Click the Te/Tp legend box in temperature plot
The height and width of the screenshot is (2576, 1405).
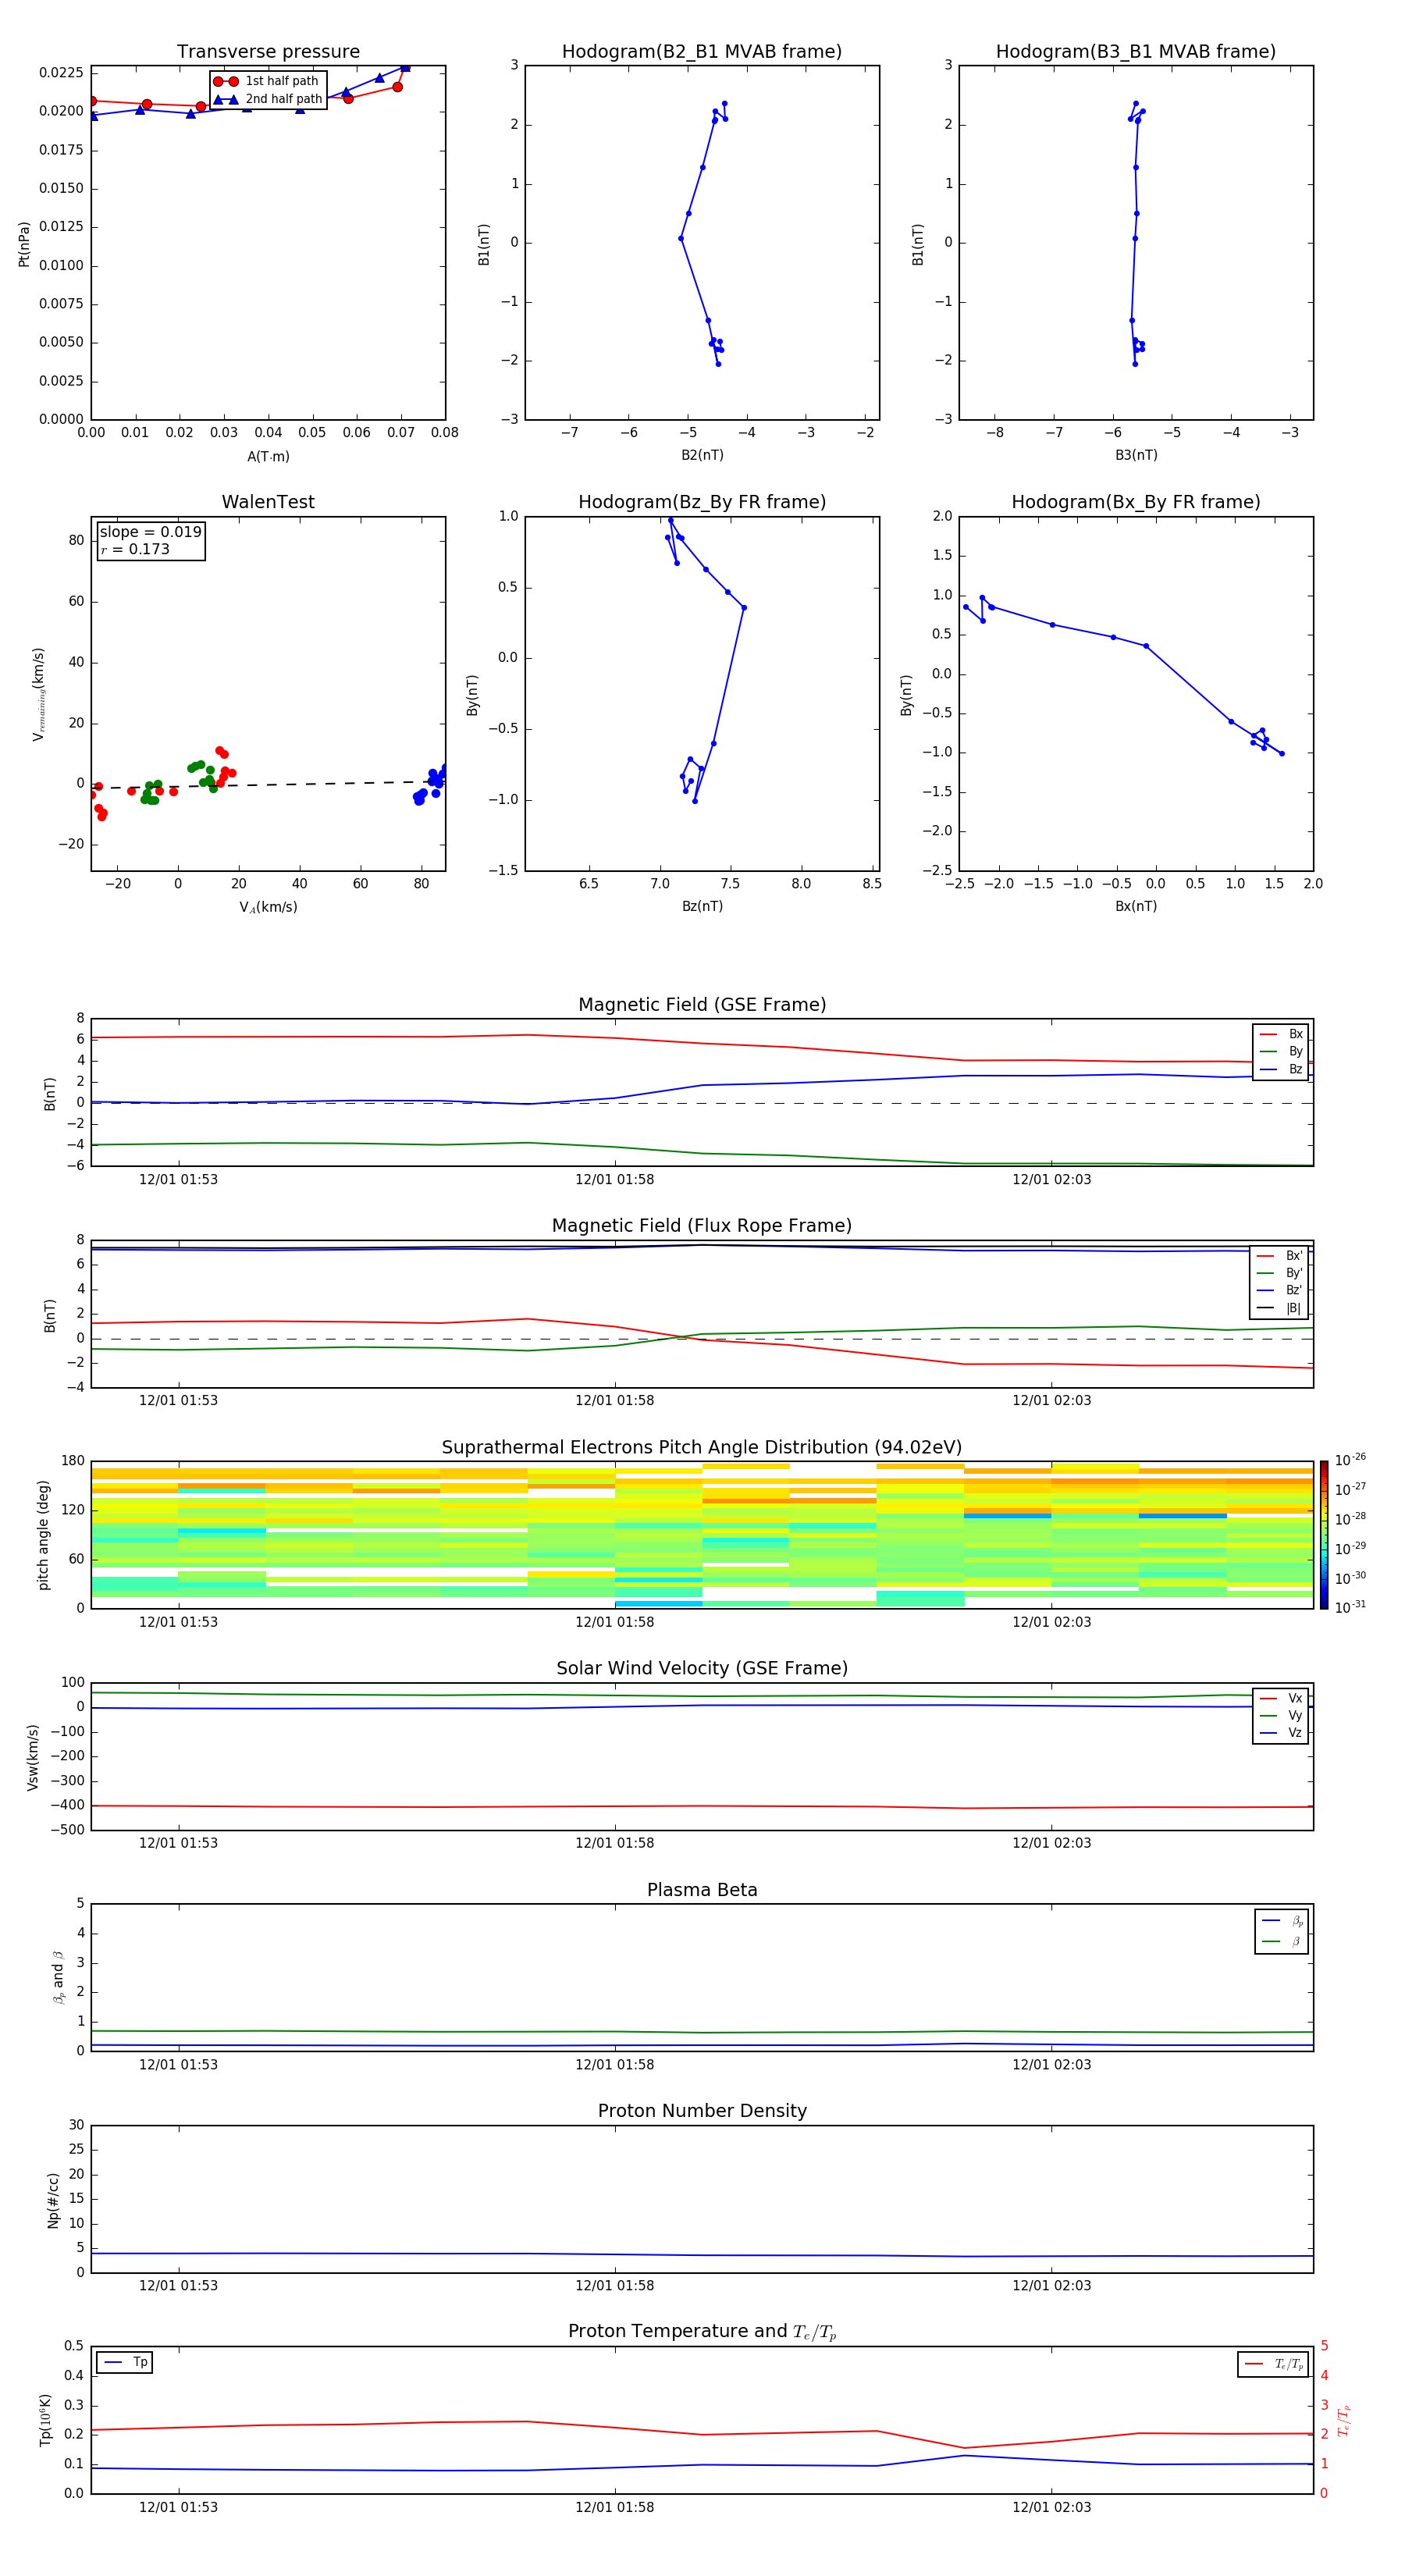point(1273,2365)
